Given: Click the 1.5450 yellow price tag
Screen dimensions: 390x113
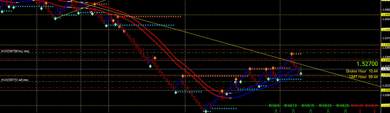Looking at the screenshot, I should [x=386, y=14].
